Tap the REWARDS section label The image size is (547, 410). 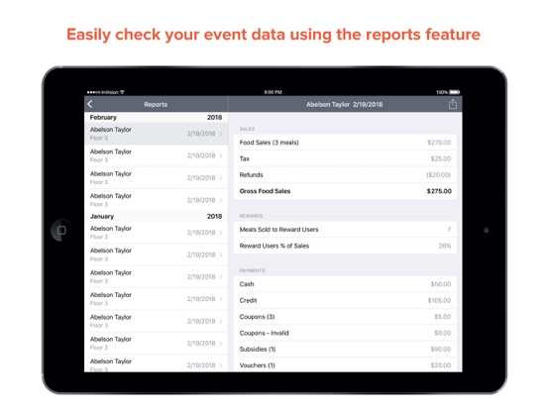click(x=251, y=216)
